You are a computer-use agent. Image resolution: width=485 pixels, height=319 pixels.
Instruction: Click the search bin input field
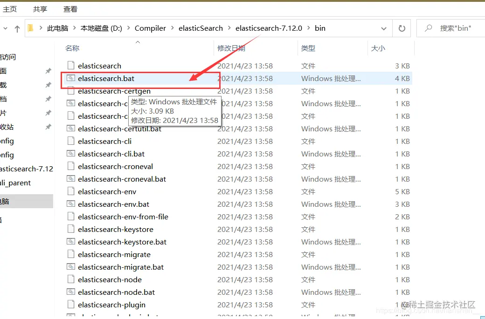(455, 28)
